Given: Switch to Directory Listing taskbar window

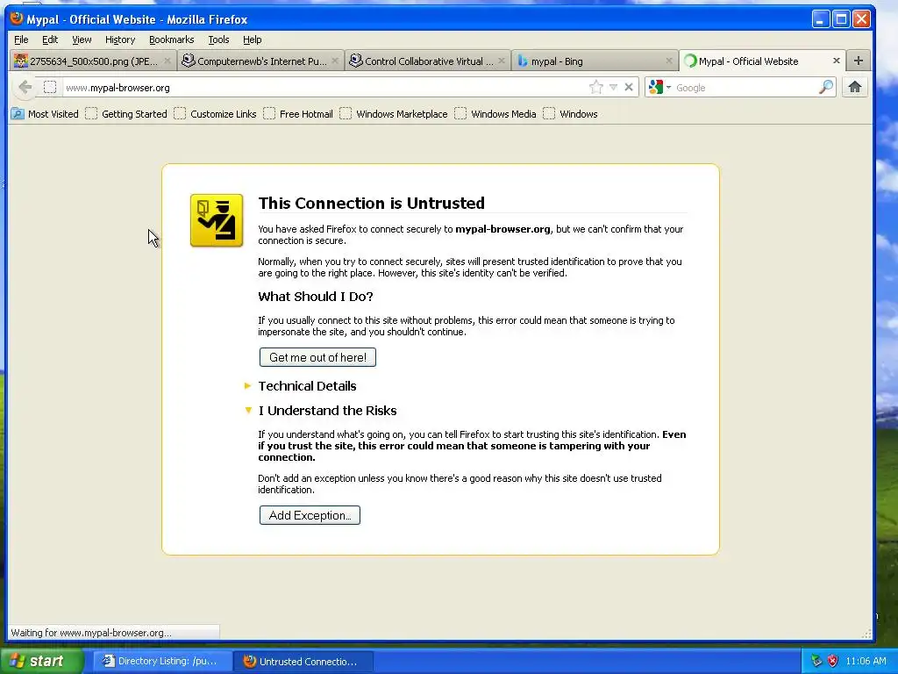Looking at the screenshot, I should (x=163, y=661).
